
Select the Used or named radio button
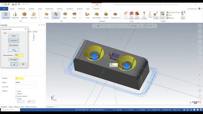point(16,96)
